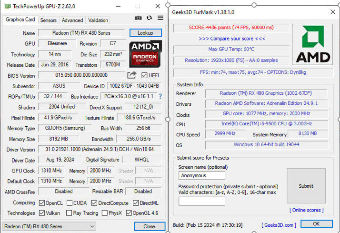Click the Renderer value in FurMark
Viewport: 340px width, 233px height.
coord(266,93)
